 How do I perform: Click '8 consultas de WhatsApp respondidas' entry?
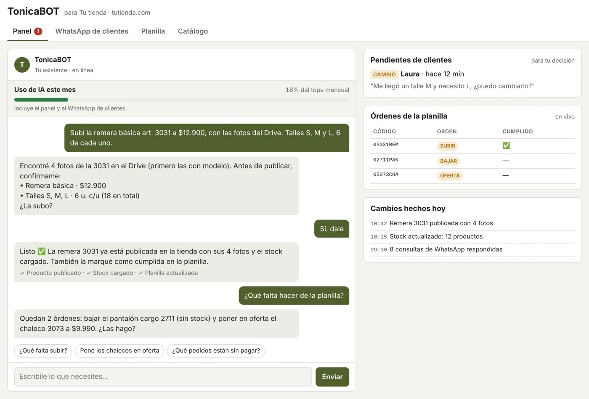tap(446, 249)
